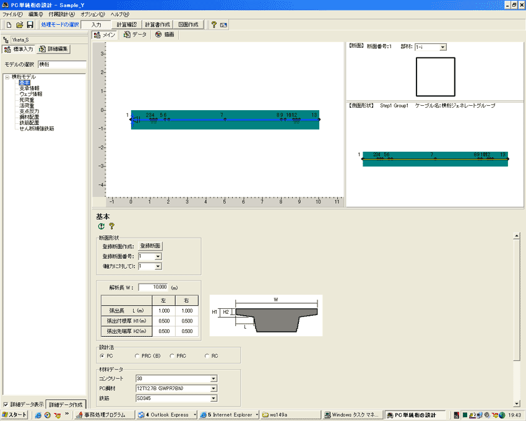Select 支点反力 in the model tree
This screenshot has height=421, width=526.
coord(29,111)
